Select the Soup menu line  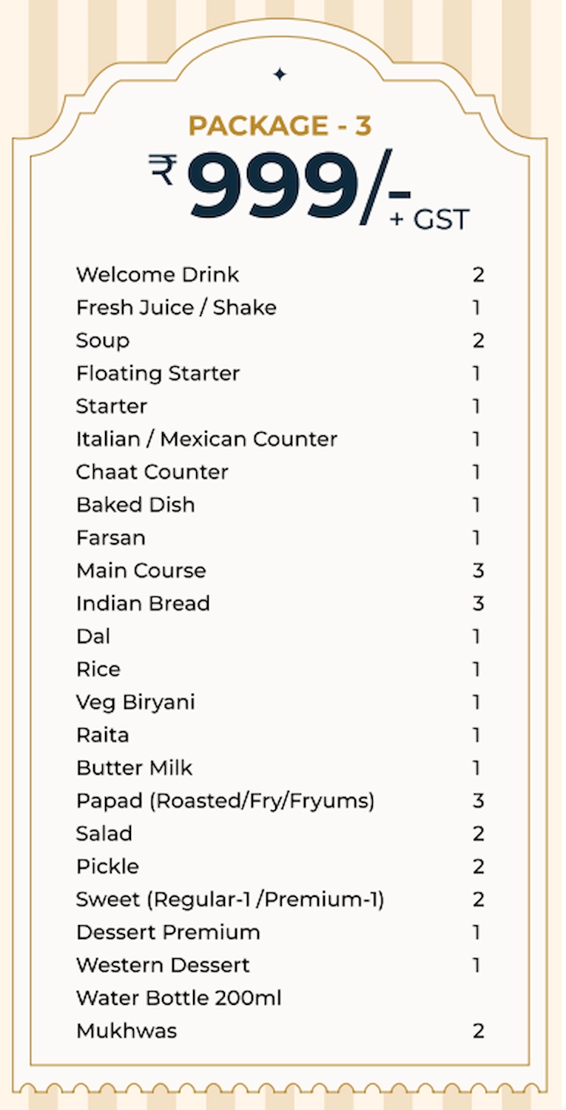pos(280,340)
